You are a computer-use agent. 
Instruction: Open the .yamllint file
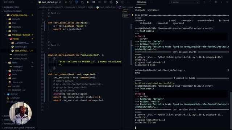coord(18,86)
